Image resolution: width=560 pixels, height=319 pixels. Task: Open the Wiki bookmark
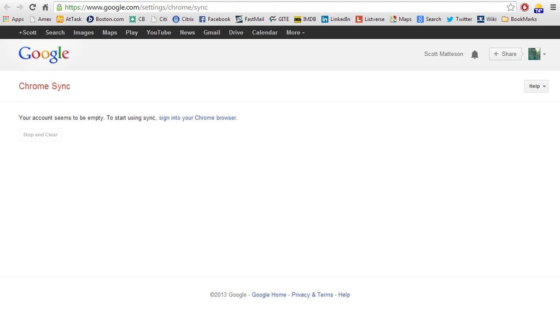coord(487,19)
